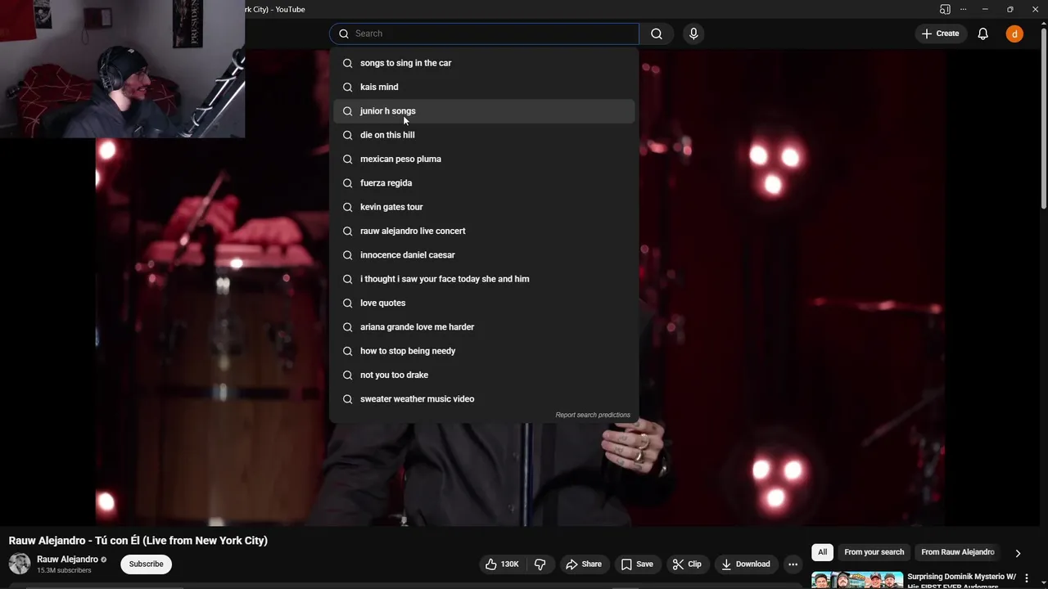The image size is (1048, 589).
Task: Click magnifier icon beside 'love quotes'
Action: 348,303
